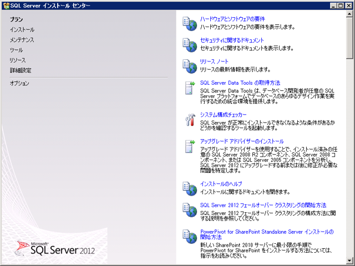Select 詳細設定 in the sidebar

[x=21, y=70]
